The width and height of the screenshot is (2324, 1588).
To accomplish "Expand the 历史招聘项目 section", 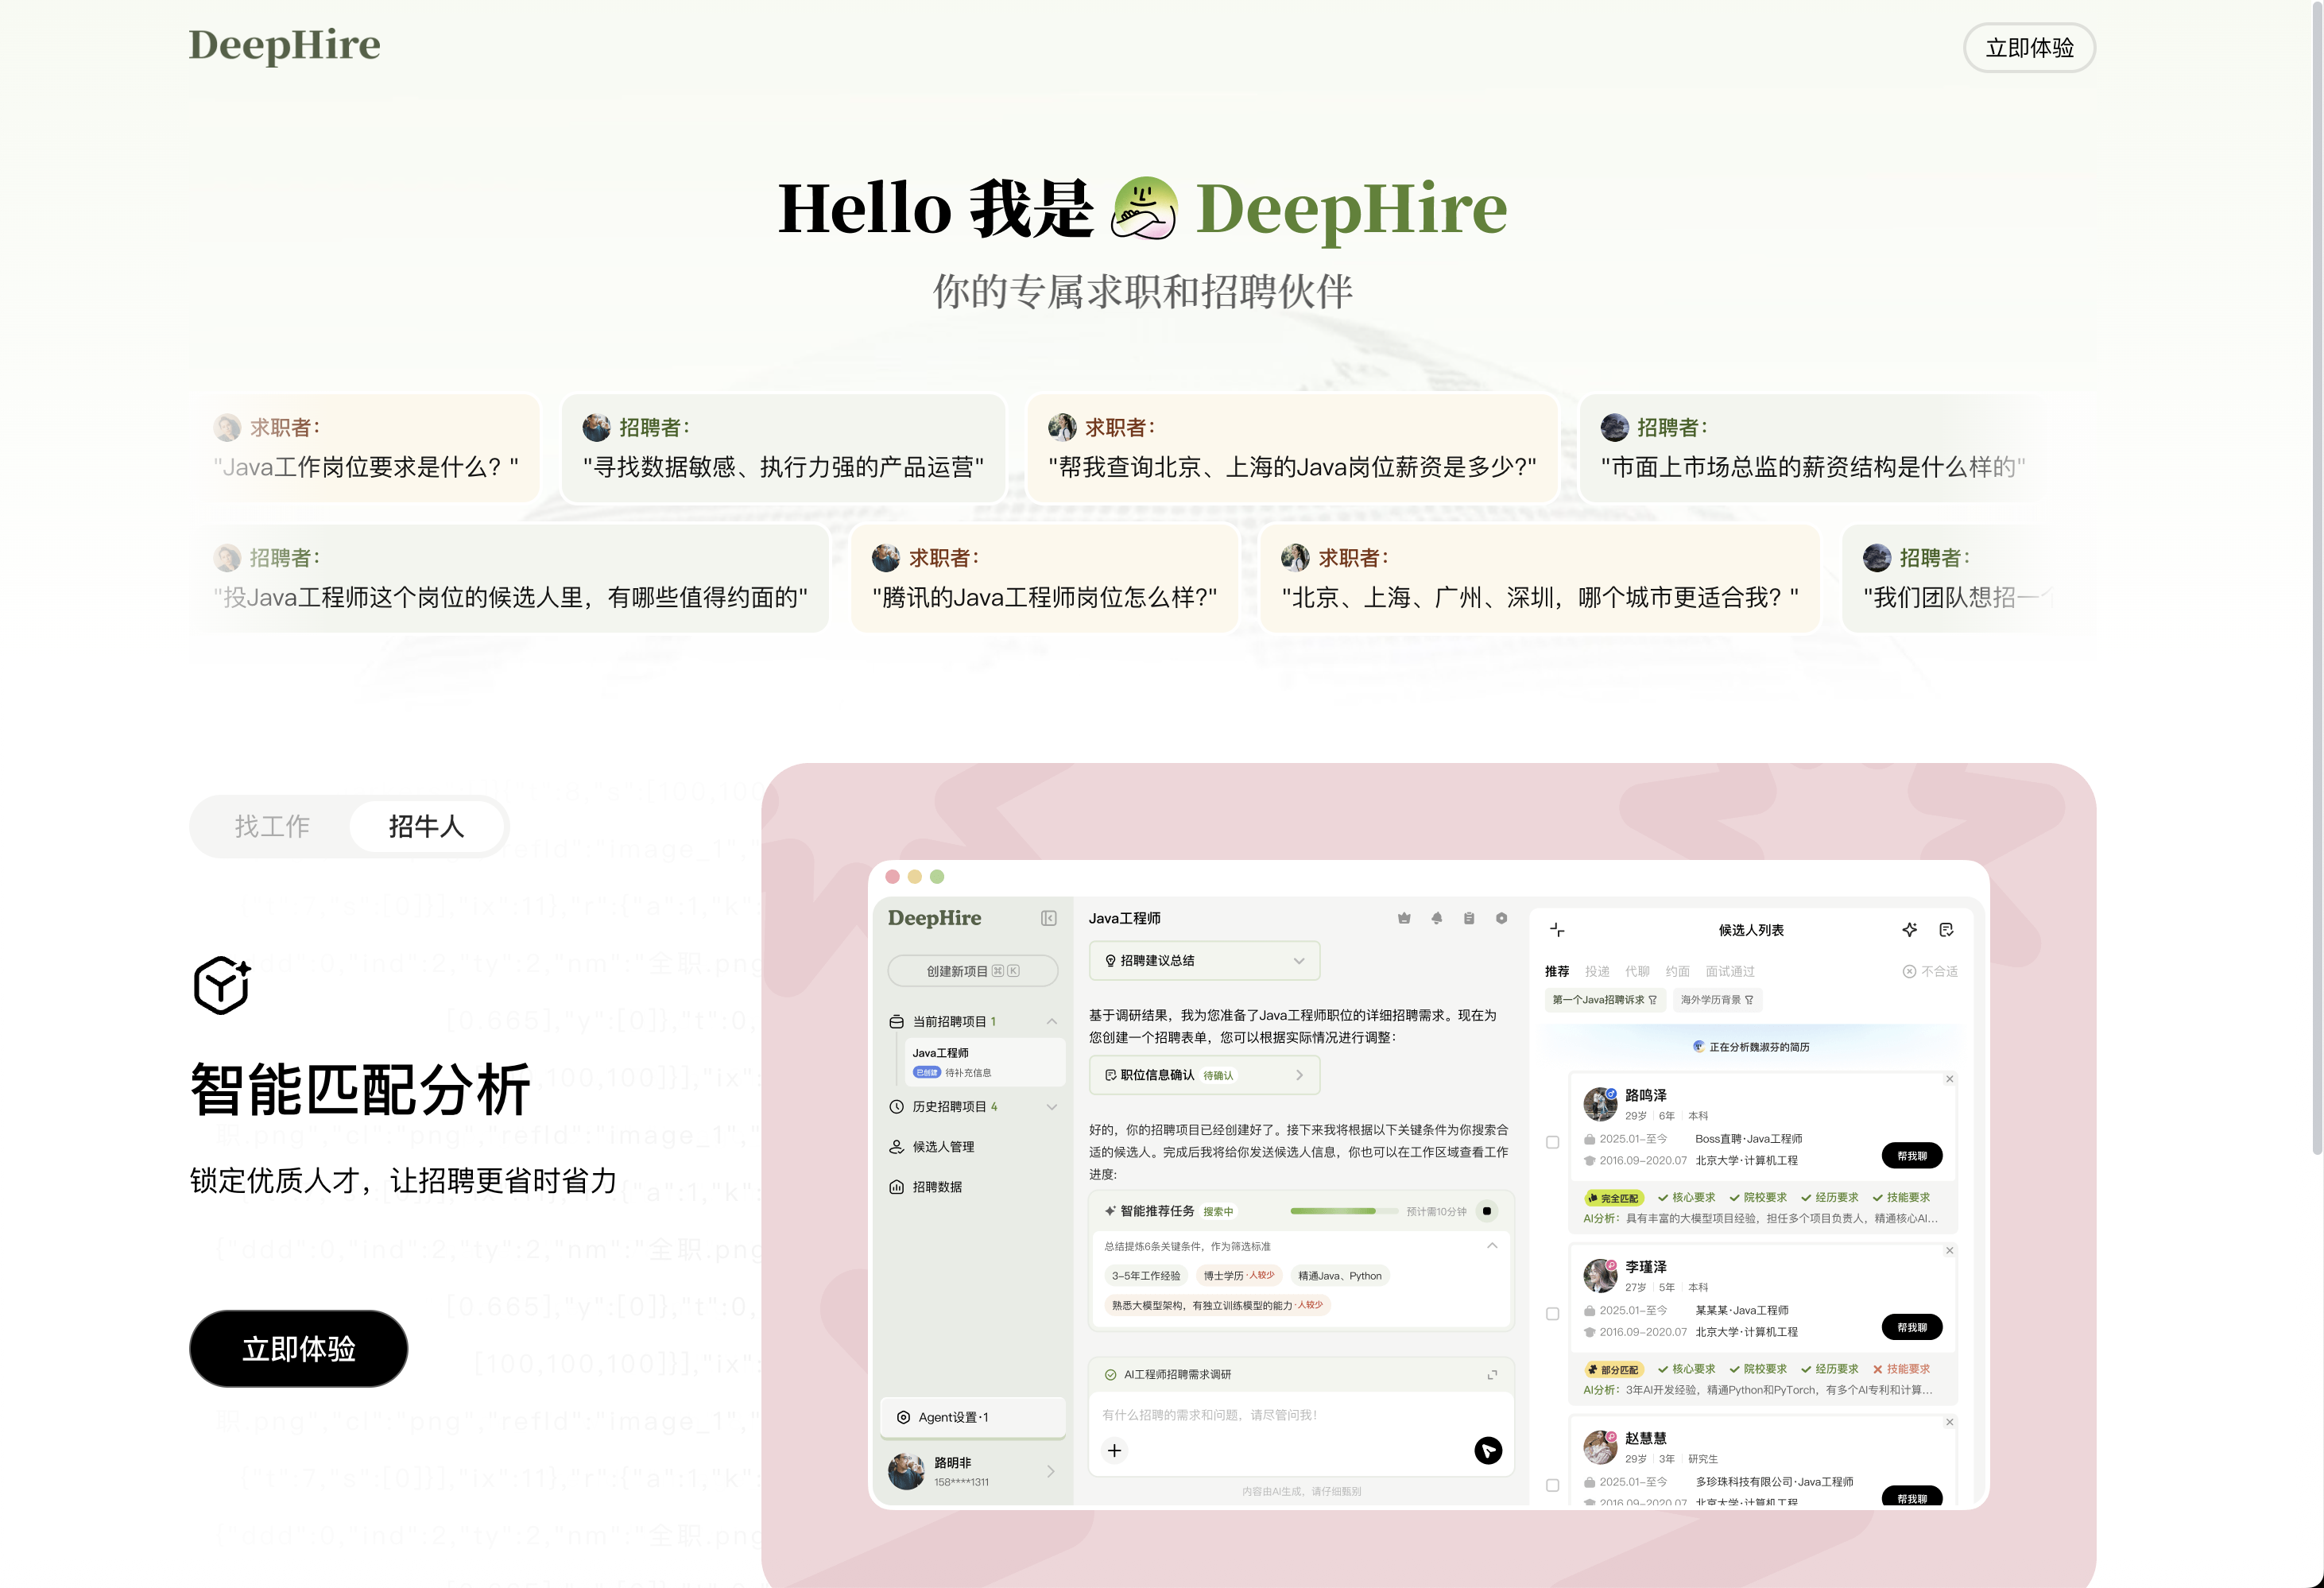I will coord(1051,1107).
